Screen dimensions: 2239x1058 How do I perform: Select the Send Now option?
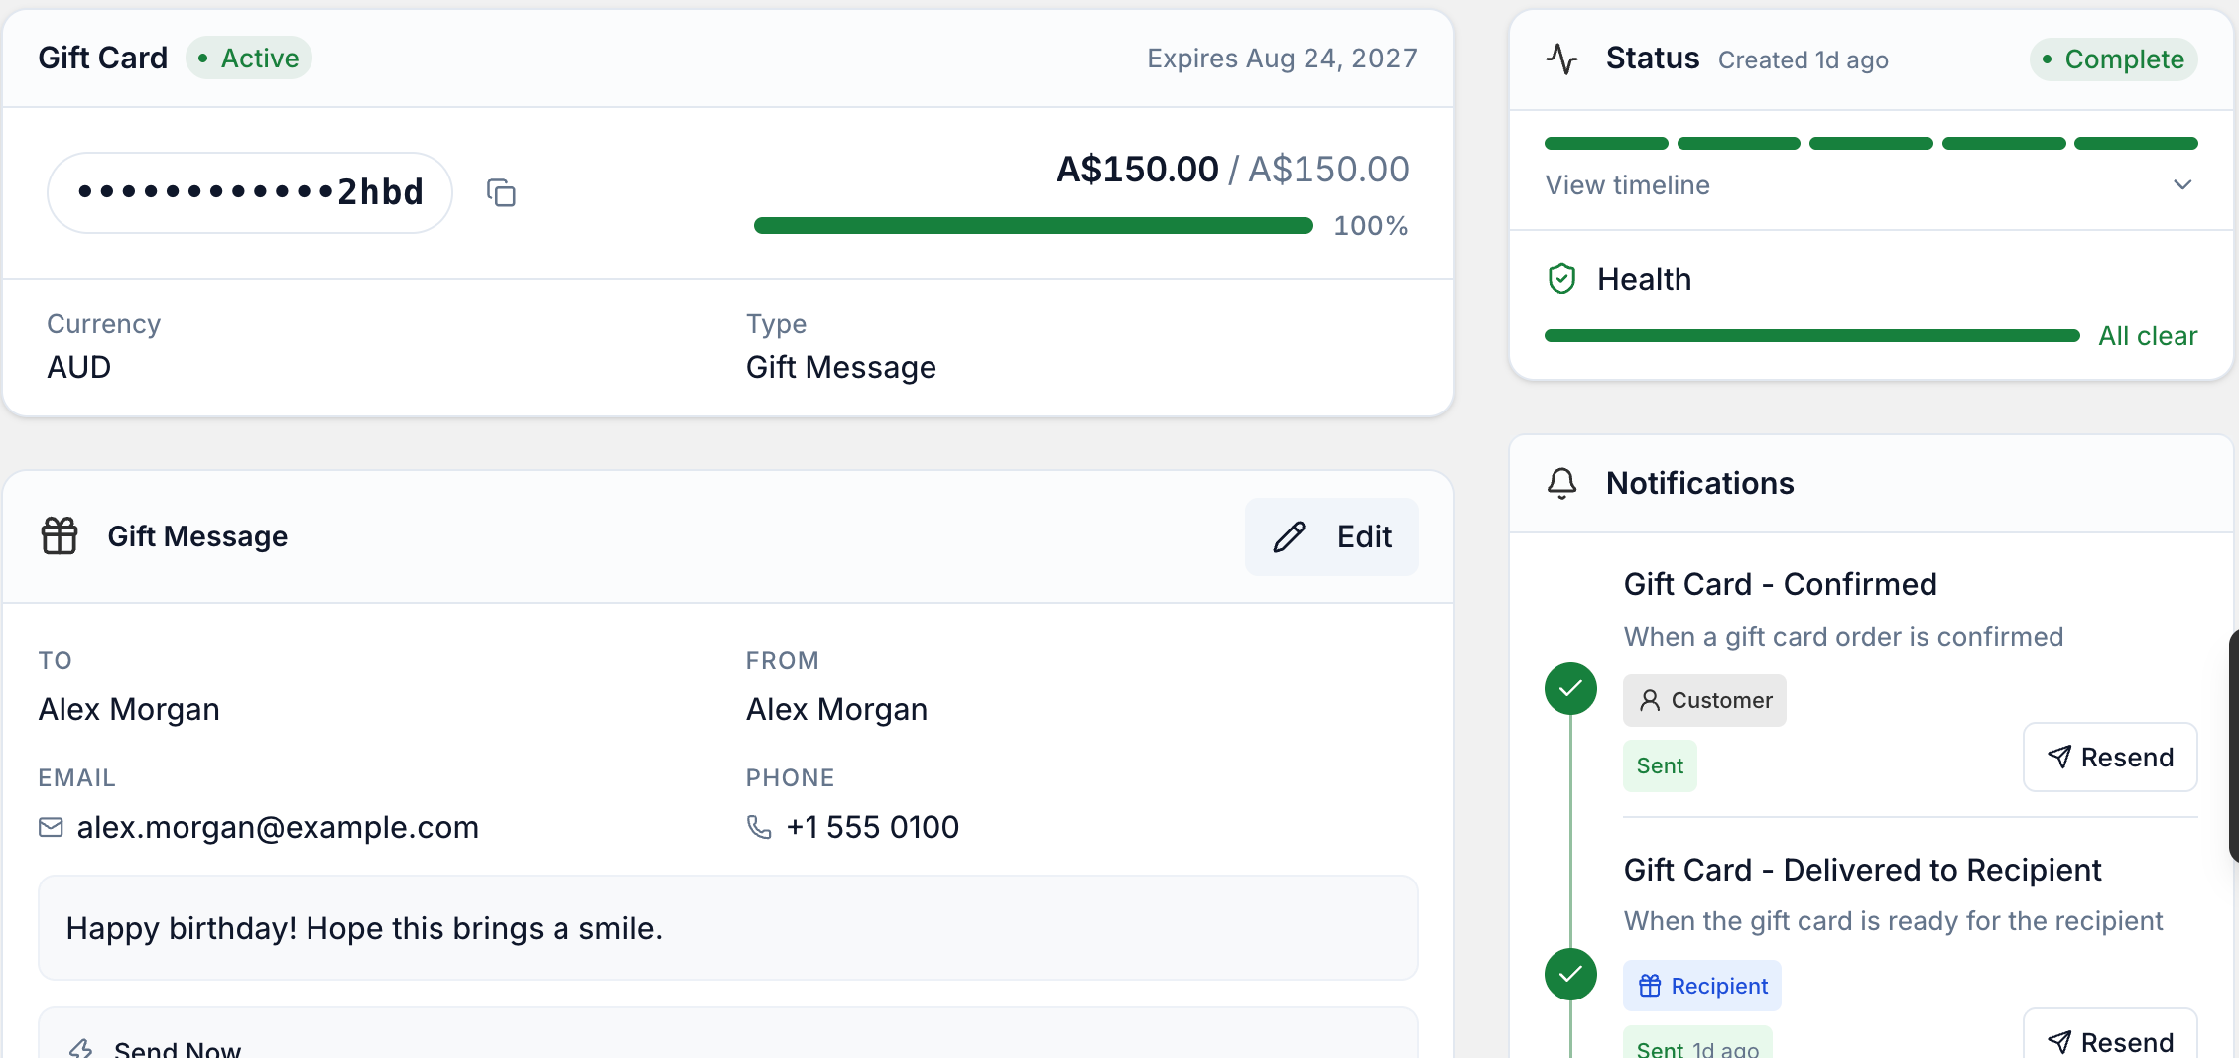(727, 1034)
